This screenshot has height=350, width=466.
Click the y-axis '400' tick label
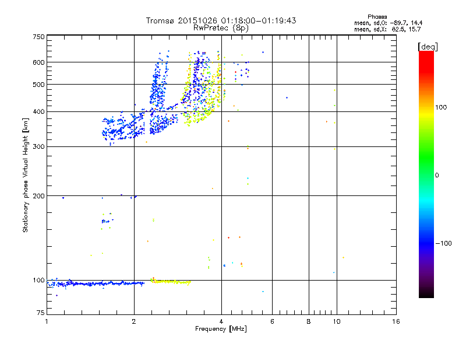coord(38,111)
